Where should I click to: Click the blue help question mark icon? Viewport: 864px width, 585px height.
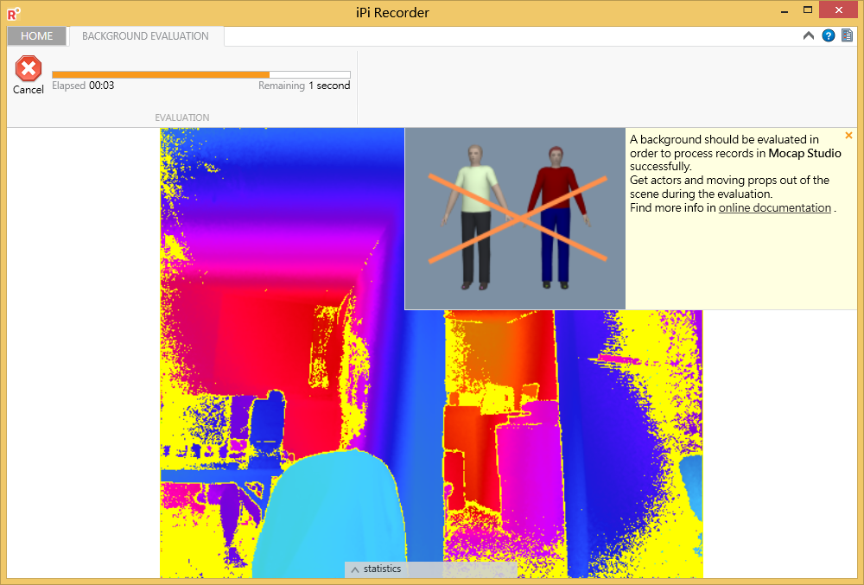click(x=829, y=35)
